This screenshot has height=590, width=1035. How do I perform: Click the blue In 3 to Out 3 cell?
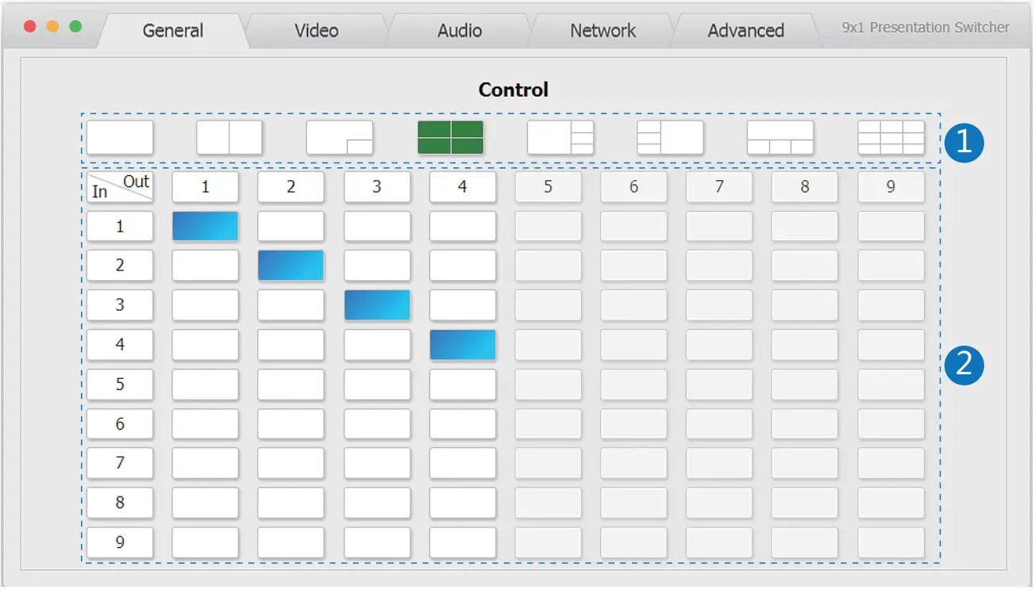click(x=377, y=305)
